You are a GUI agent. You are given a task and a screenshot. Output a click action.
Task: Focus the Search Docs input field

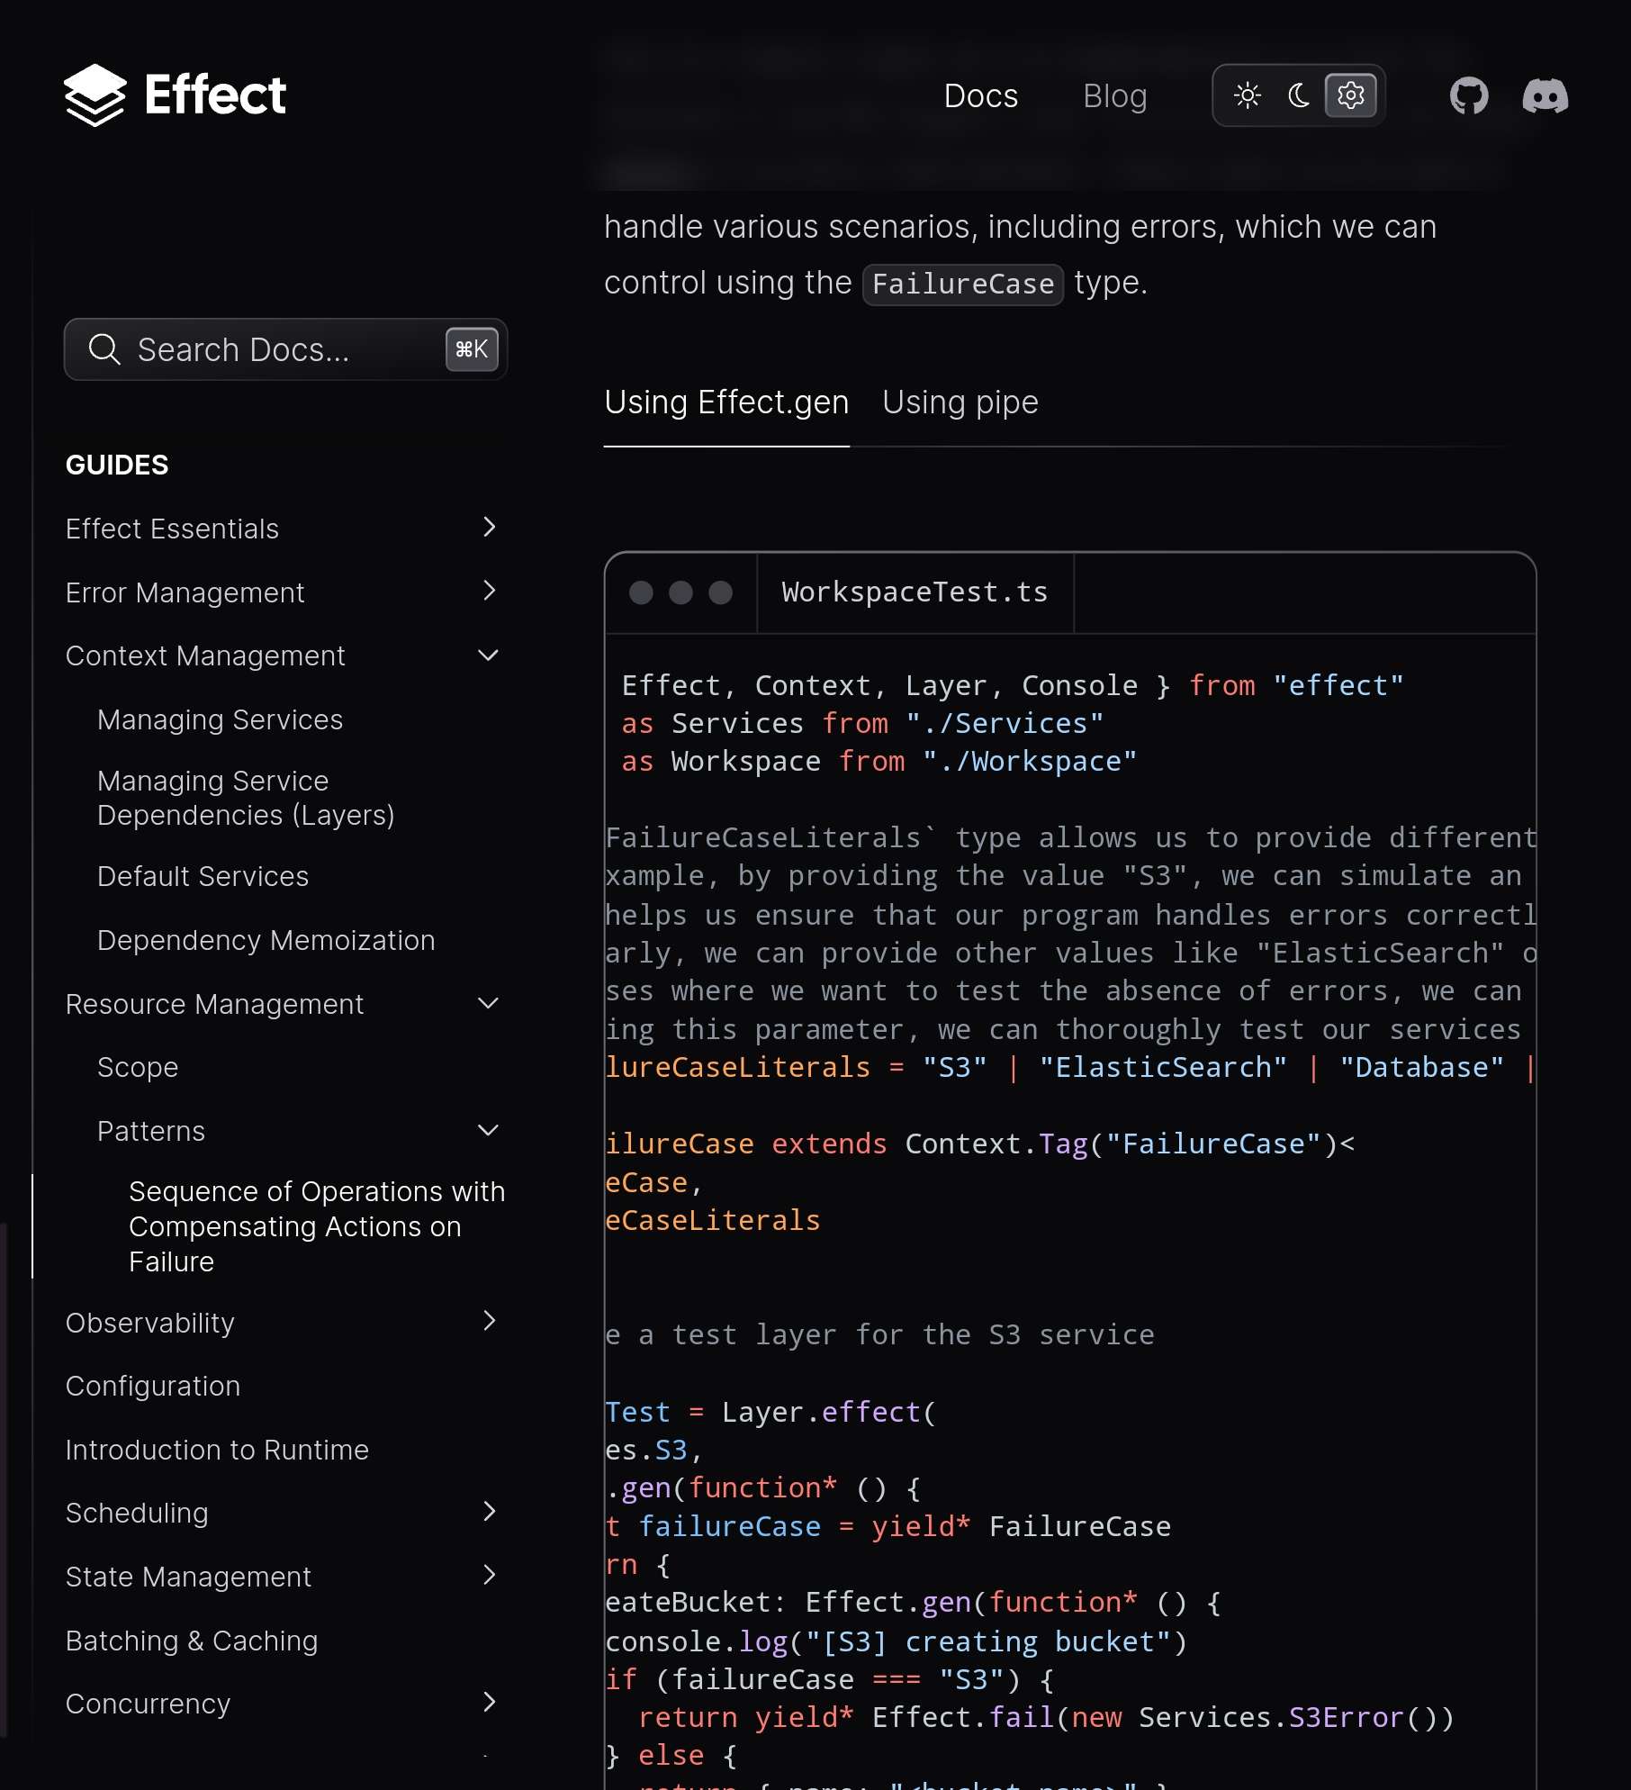270,349
